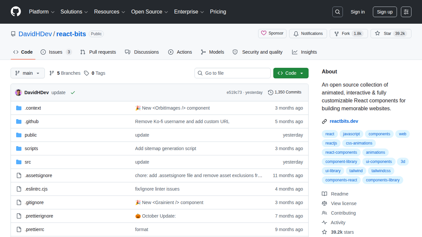Open "Remove Ko-fi username and add custom URL" commit
Screen dimensions: 422x237
[x=182, y=121]
